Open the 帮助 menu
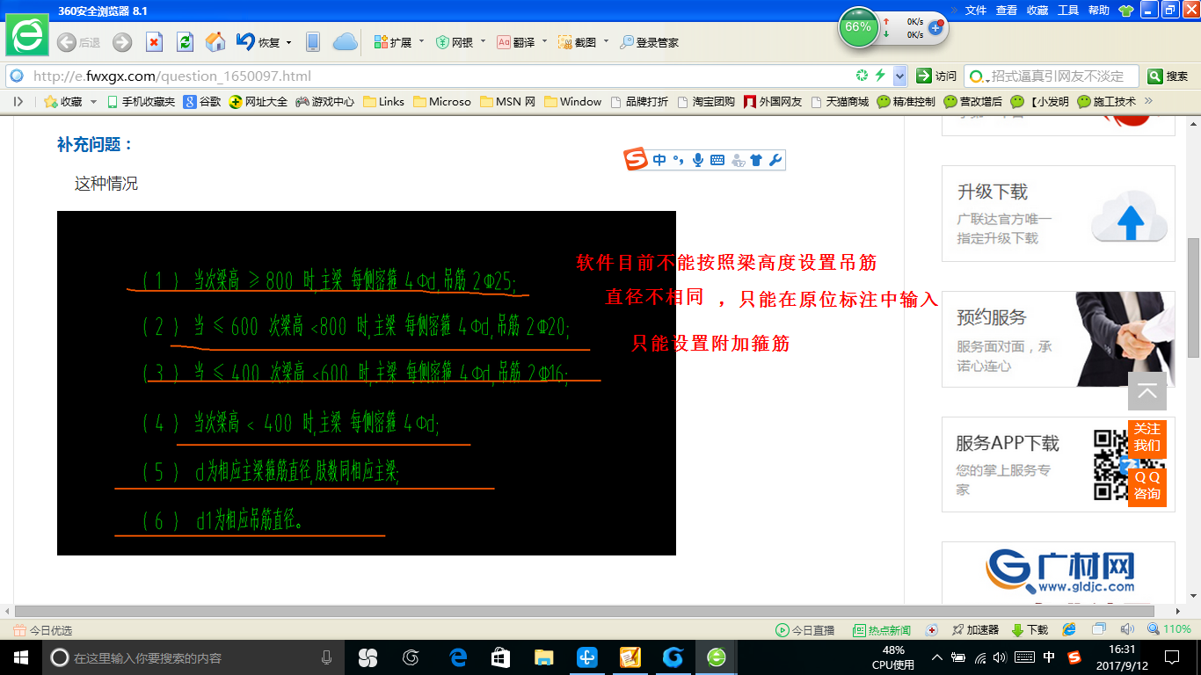Screen dimensions: 1201x675 (x=1099, y=11)
